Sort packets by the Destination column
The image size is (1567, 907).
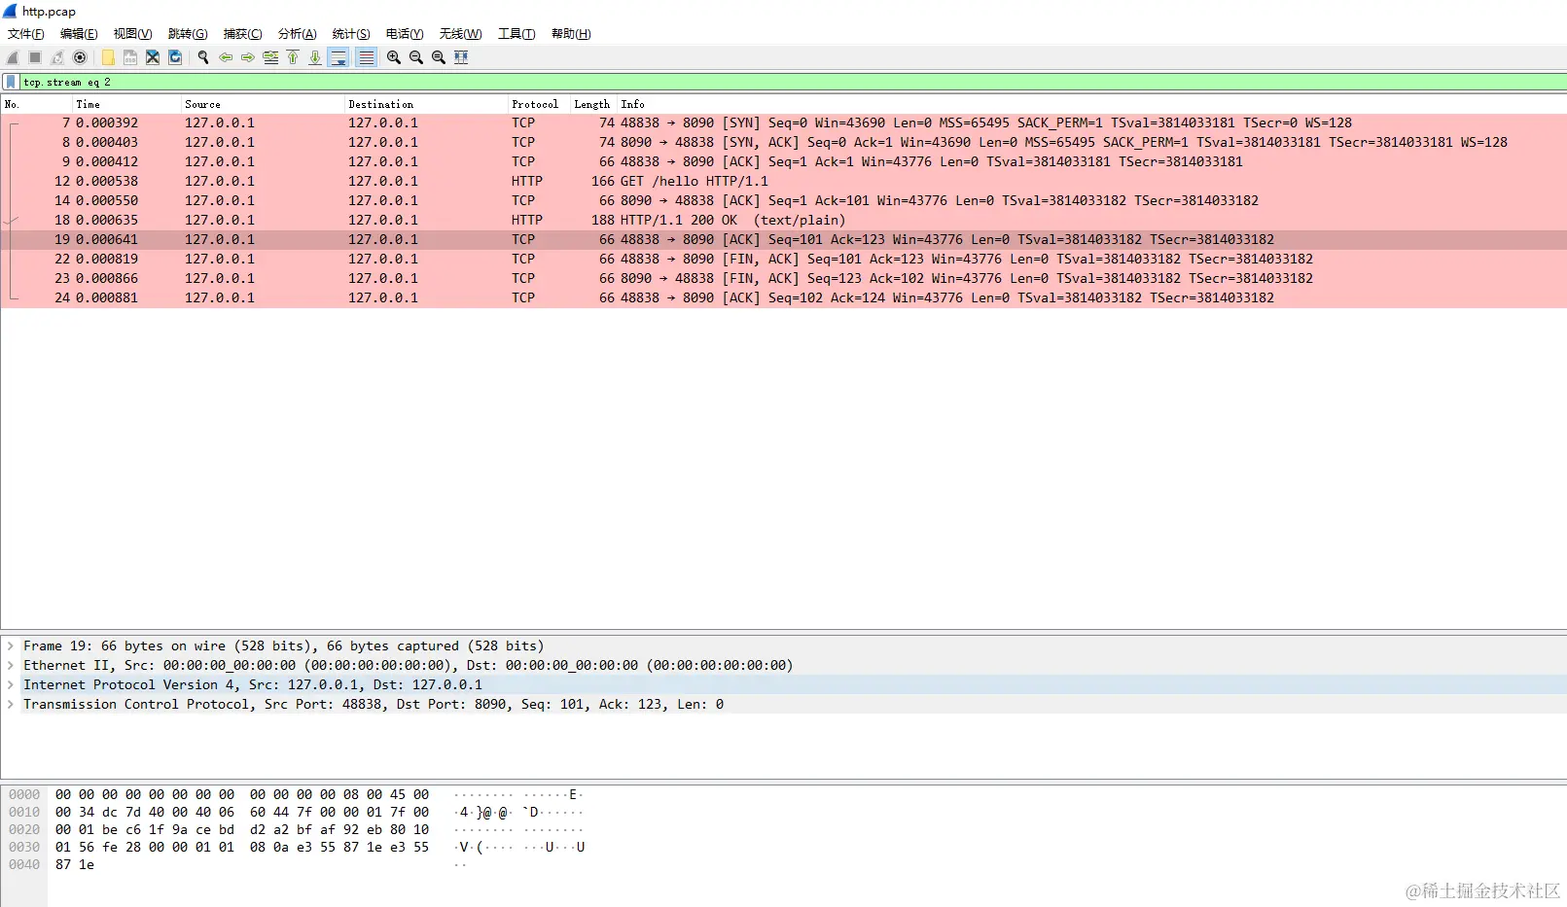coord(426,104)
